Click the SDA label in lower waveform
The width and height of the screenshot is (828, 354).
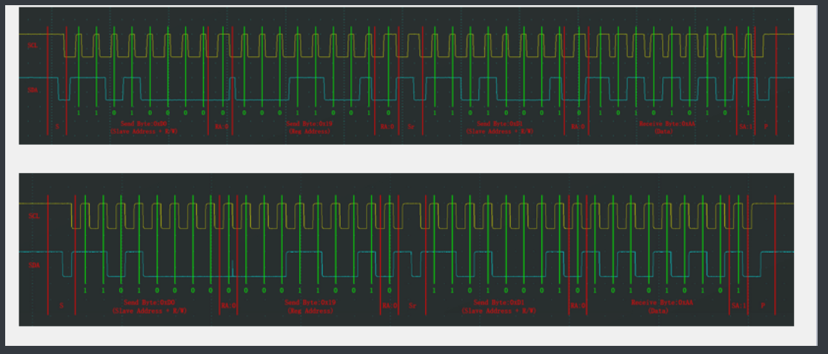point(34,265)
